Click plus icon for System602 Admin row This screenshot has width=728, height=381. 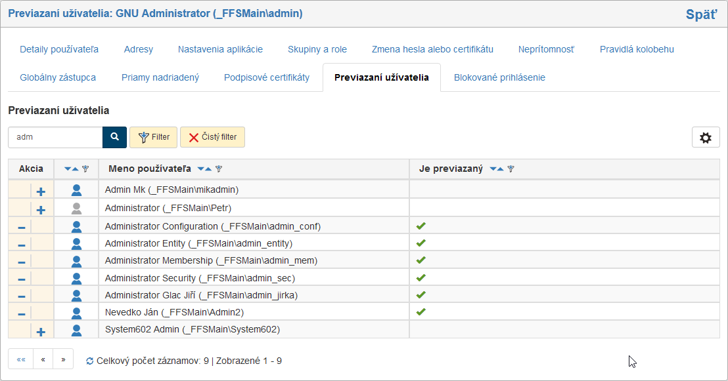[41, 332]
